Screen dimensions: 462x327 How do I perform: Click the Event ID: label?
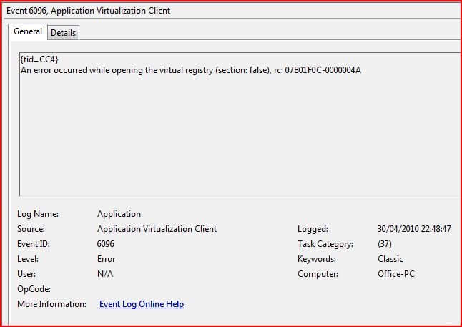pyautogui.click(x=34, y=244)
